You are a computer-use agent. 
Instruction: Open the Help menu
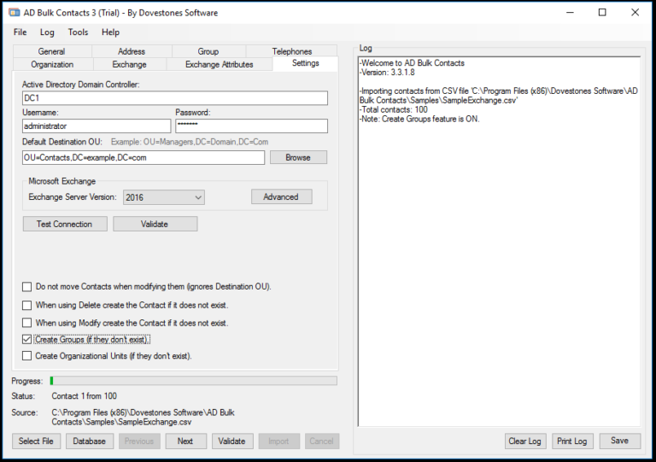pyautogui.click(x=110, y=32)
